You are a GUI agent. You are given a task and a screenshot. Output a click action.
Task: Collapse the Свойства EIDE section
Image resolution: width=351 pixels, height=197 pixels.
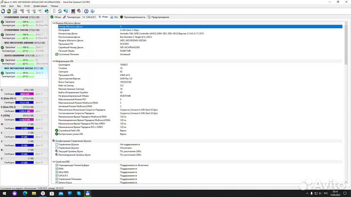(x=54, y=161)
